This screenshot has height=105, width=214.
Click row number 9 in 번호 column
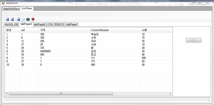point(7,61)
